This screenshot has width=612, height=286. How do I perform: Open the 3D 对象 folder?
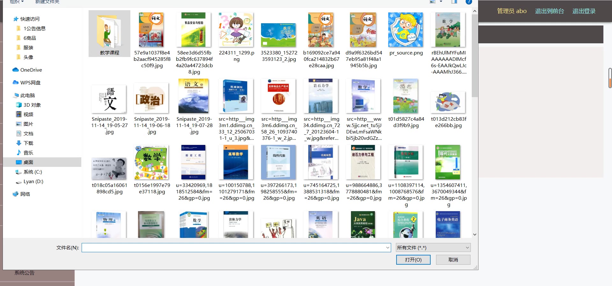point(32,105)
